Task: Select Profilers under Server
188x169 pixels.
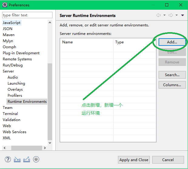Action: point(15,96)
